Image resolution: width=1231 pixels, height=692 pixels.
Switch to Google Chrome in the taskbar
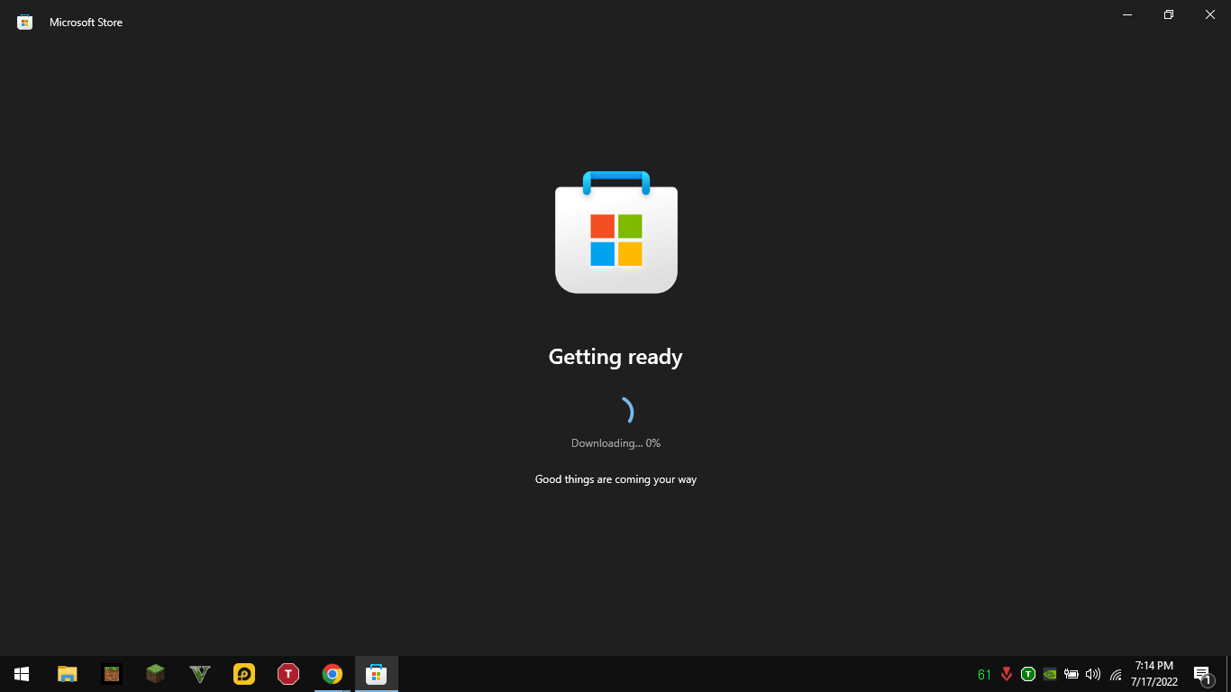333,674
